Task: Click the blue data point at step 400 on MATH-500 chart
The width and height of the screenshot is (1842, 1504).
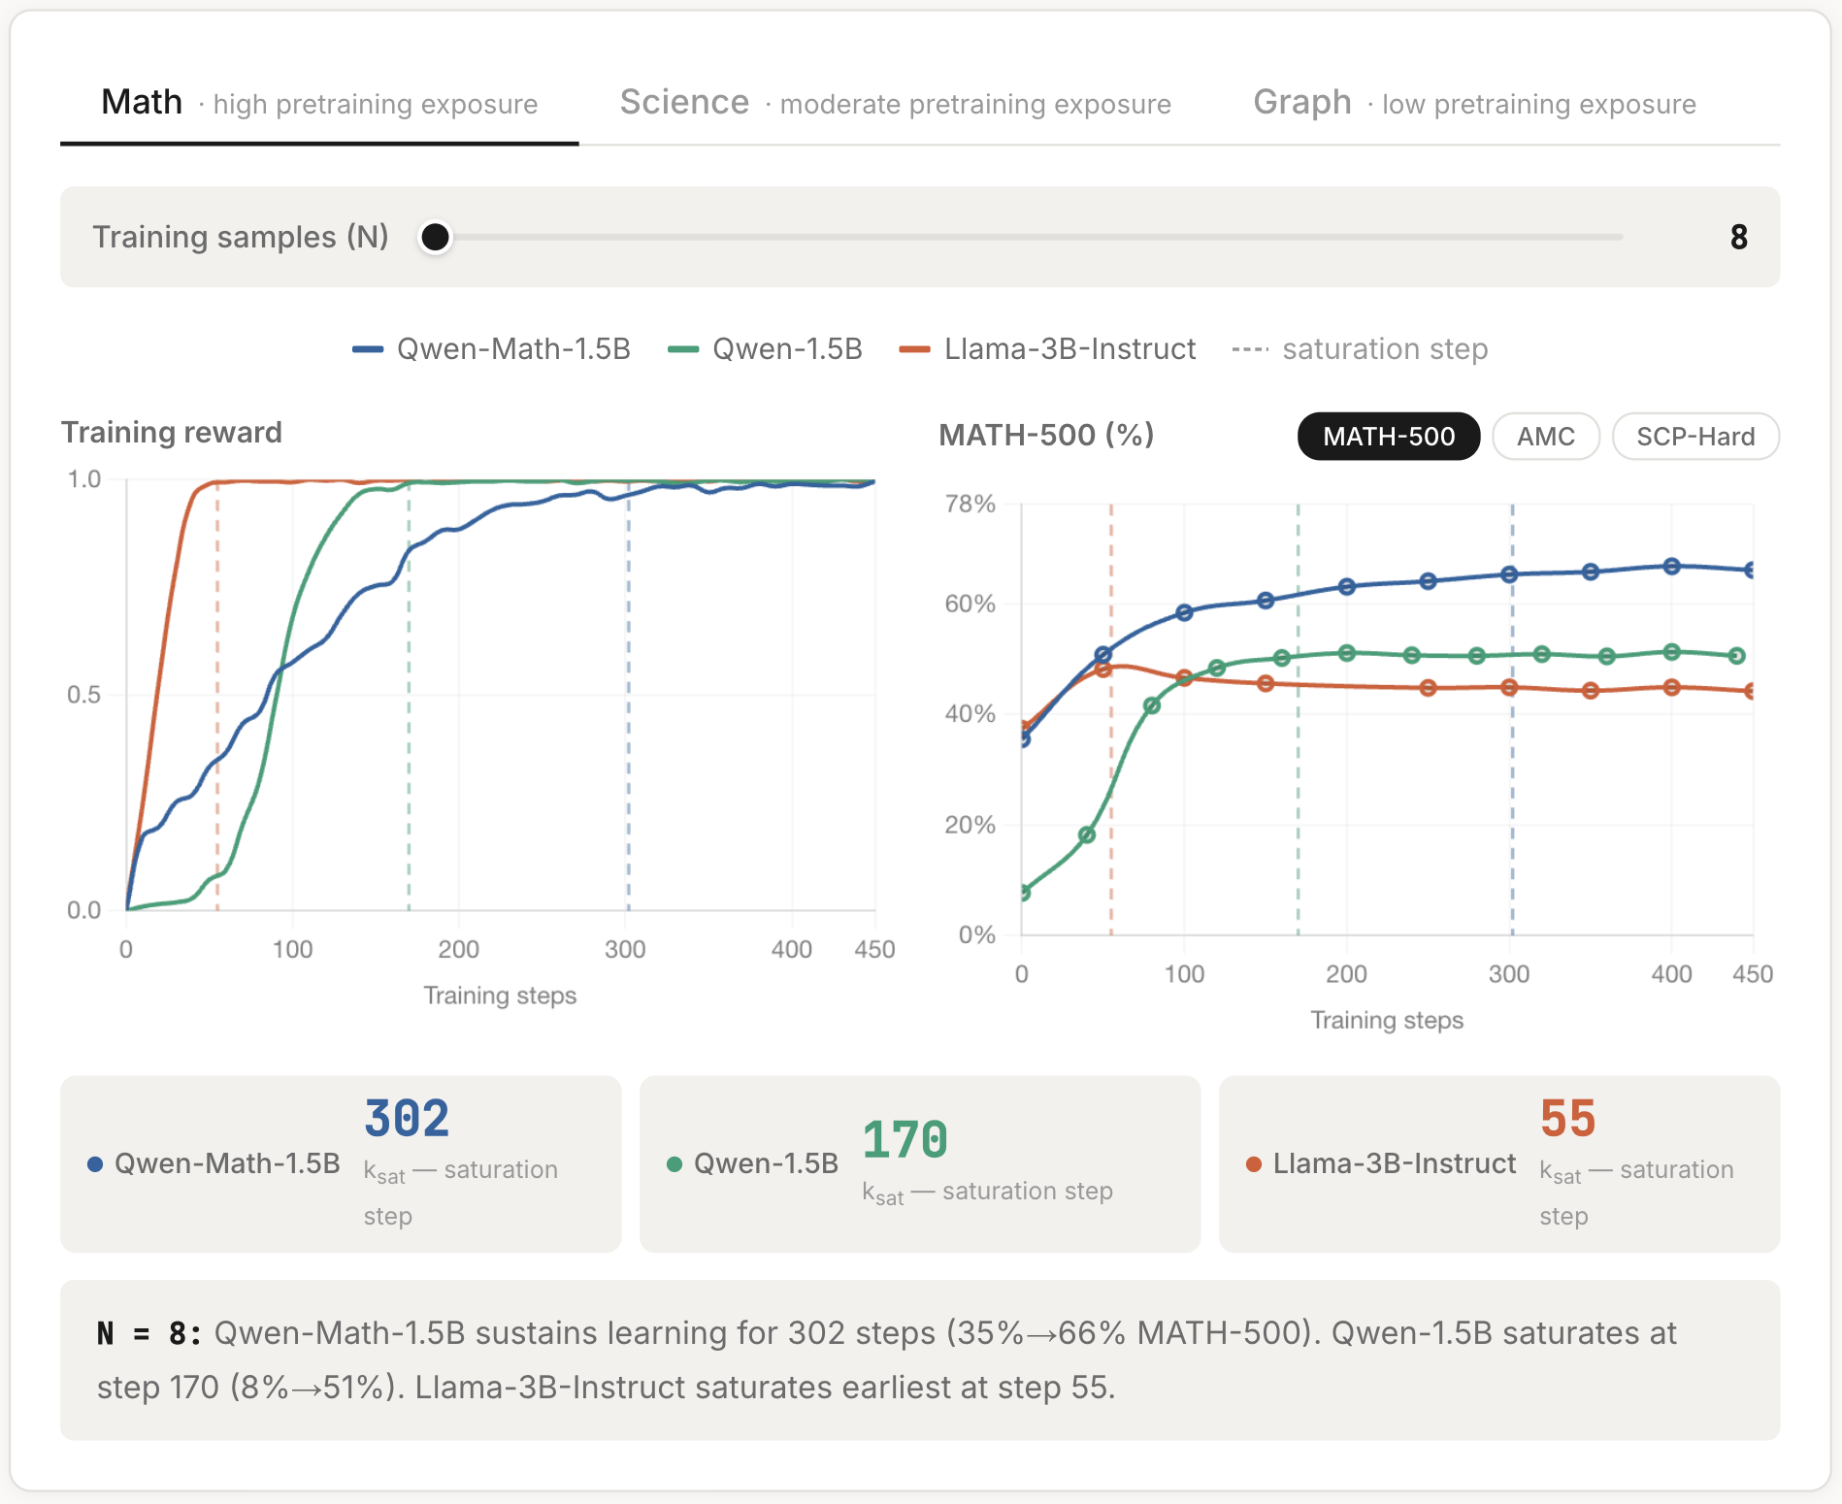Action: point(1671,567)
